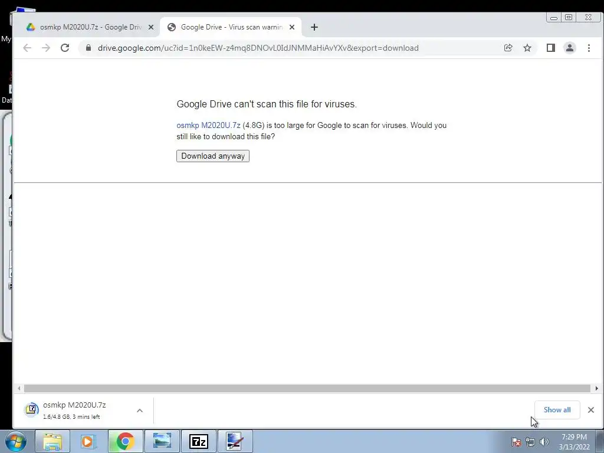Click the Show desktop strip

click(x=600, y=441)
